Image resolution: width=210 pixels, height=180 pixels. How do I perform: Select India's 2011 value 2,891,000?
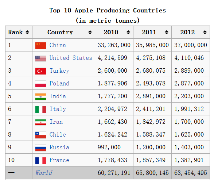pos(151,96)
